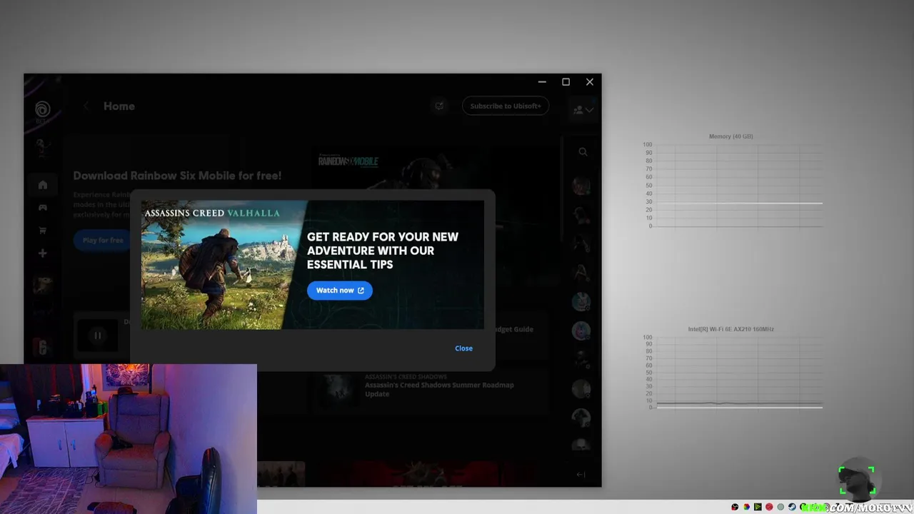Viewport: 914px width, 514px height.
Task: Click the Assassin's Creed Valhalla banner image
Action: tap(313, 265)
